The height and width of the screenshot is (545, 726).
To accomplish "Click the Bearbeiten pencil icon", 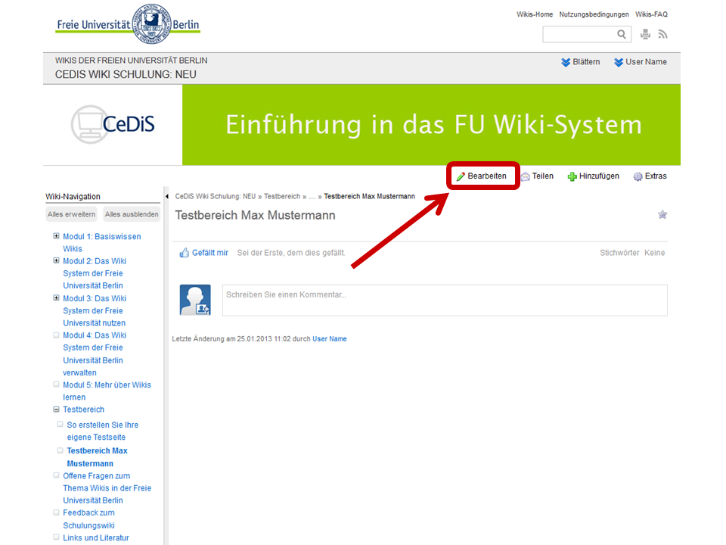I will (461, 176).
